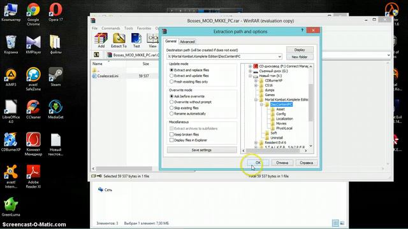The width and height of the screenshot is (408, 229).
Task: Expand the Resident Evil 6 folder node
Action: [x=256, y=142]
